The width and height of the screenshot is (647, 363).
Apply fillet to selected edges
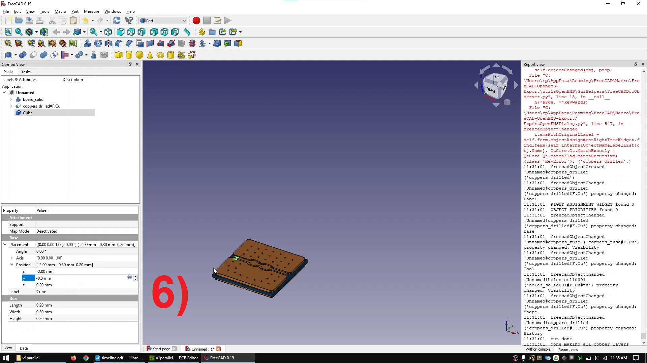coord(119,43)
